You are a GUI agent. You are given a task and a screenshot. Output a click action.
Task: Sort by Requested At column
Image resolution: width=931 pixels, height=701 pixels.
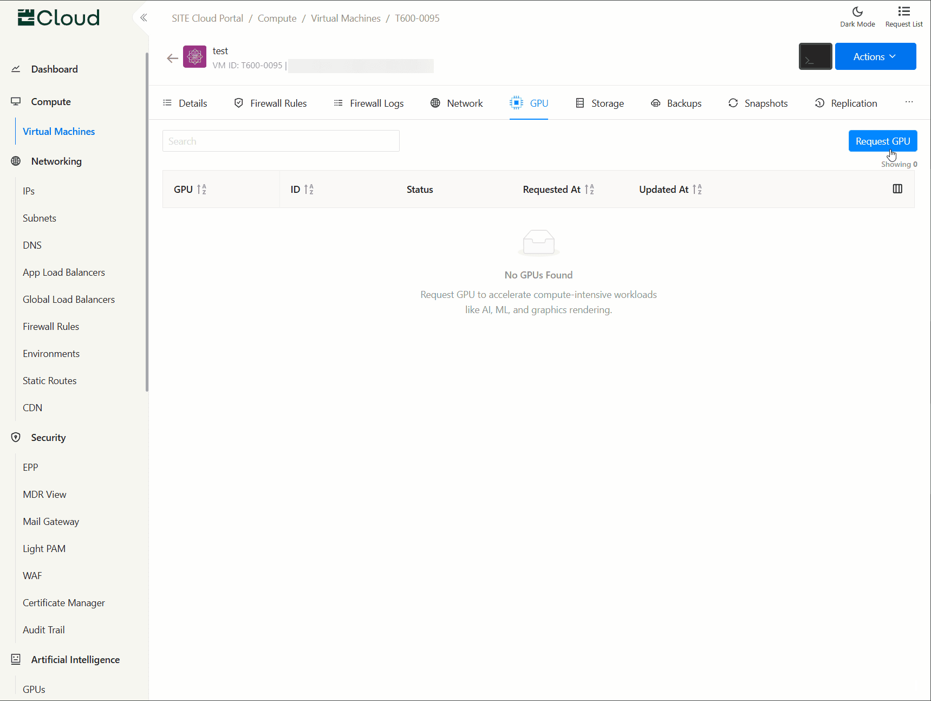click(589, 190)
